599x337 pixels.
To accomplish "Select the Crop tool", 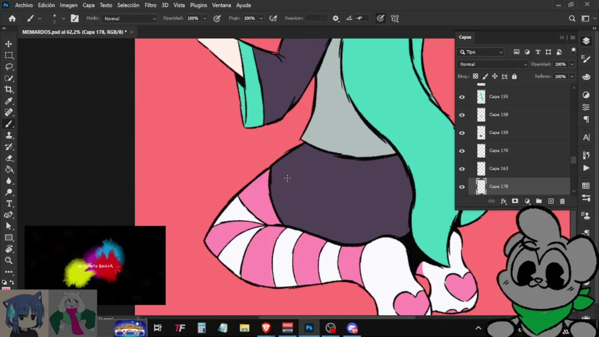I will pos(9,89).
